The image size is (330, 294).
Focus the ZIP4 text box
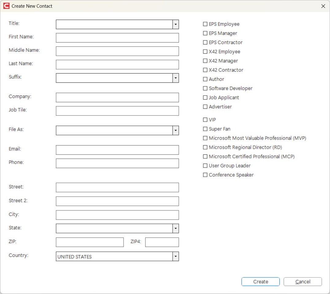162,242
